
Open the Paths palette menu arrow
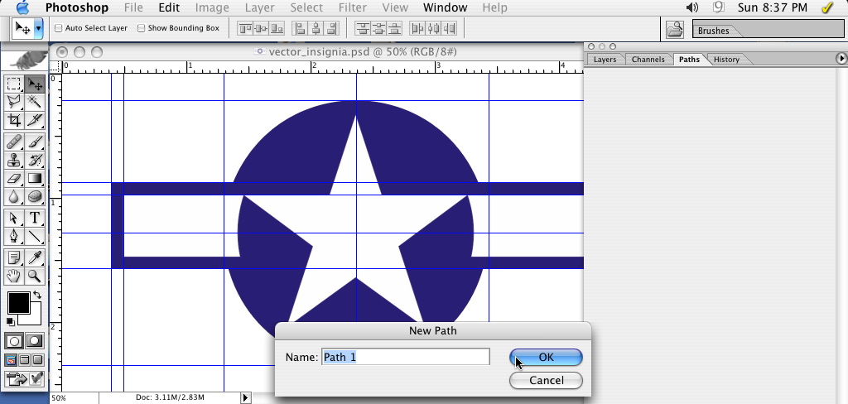tap(841, 58)
